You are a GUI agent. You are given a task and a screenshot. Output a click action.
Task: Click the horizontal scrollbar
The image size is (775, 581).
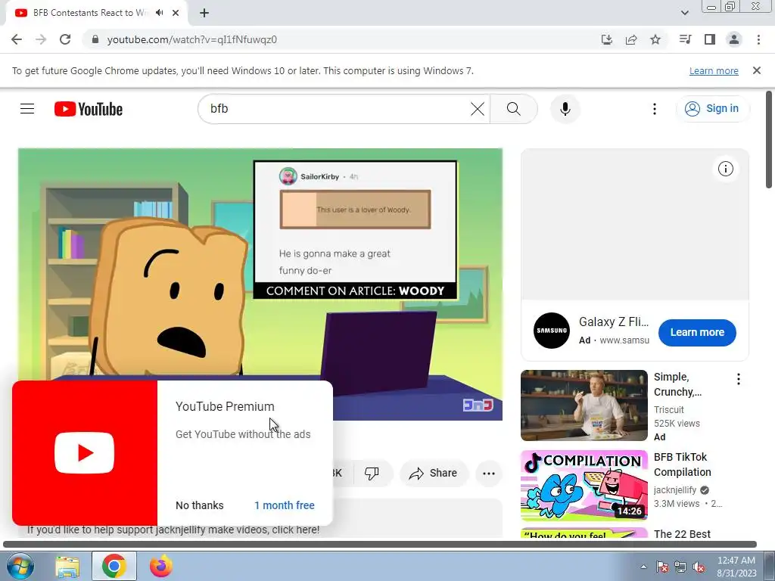[380, 544]
